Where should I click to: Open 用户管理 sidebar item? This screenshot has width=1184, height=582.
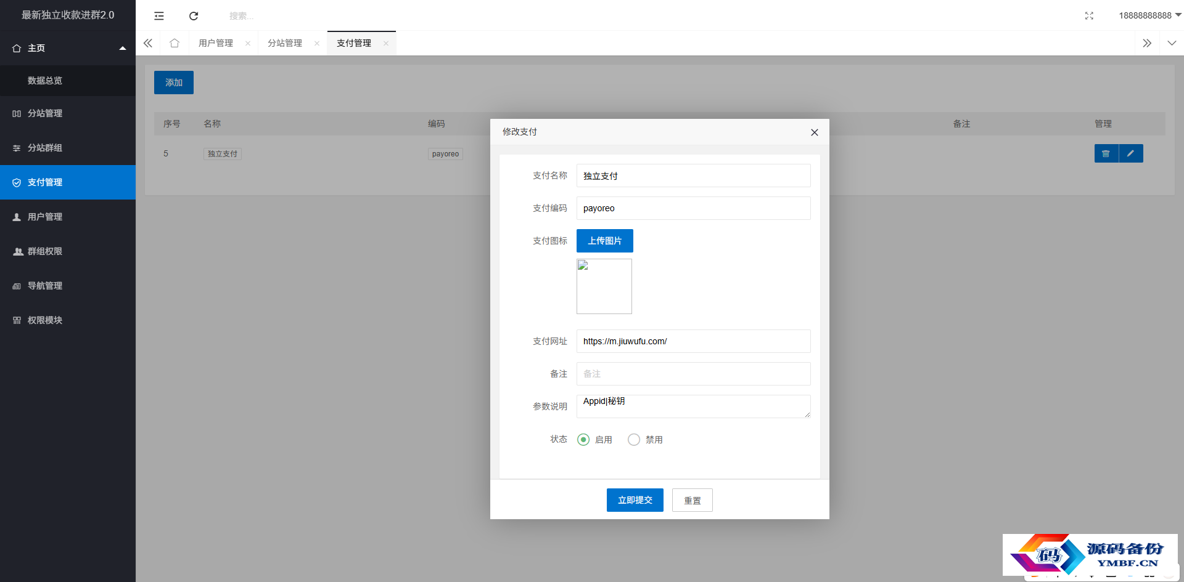(x=68, y=217)
